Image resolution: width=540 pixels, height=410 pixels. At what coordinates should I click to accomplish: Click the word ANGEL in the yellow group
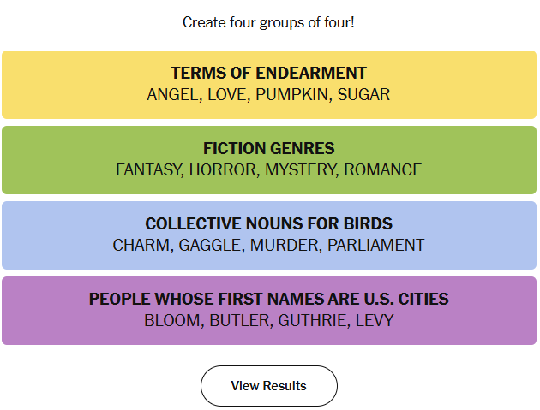(172, 95)
